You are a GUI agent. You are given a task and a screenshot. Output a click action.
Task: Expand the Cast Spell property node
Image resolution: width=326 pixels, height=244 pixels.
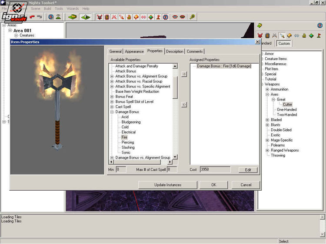(x=112, y=107)
